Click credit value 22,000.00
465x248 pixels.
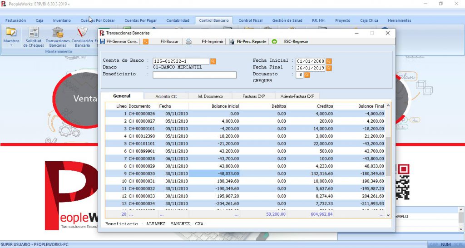[323, 144]
